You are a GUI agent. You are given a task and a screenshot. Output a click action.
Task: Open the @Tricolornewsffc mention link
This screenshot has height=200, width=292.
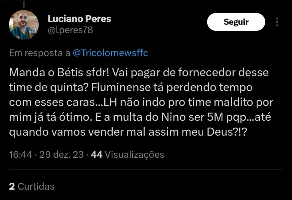pos(110,53)
